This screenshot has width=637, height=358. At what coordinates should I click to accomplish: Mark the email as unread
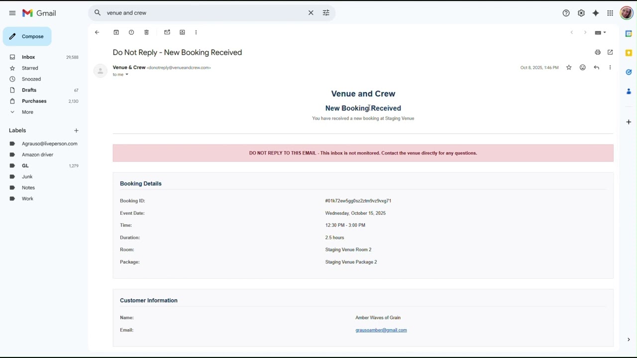click(x=167, y=32)
